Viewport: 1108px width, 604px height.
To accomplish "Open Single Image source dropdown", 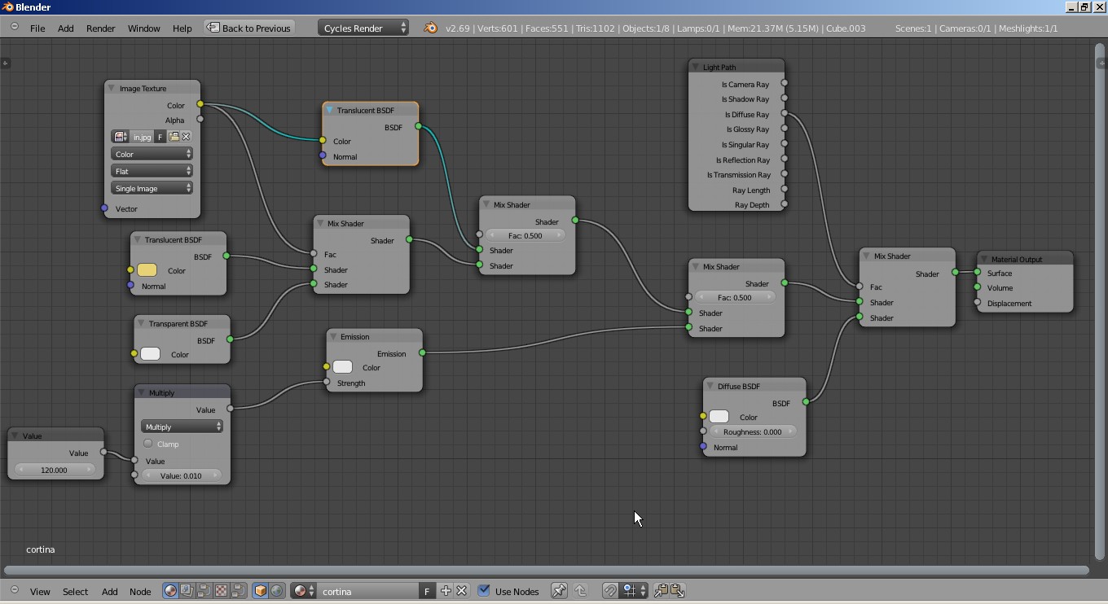I will [x=152, y=188].
